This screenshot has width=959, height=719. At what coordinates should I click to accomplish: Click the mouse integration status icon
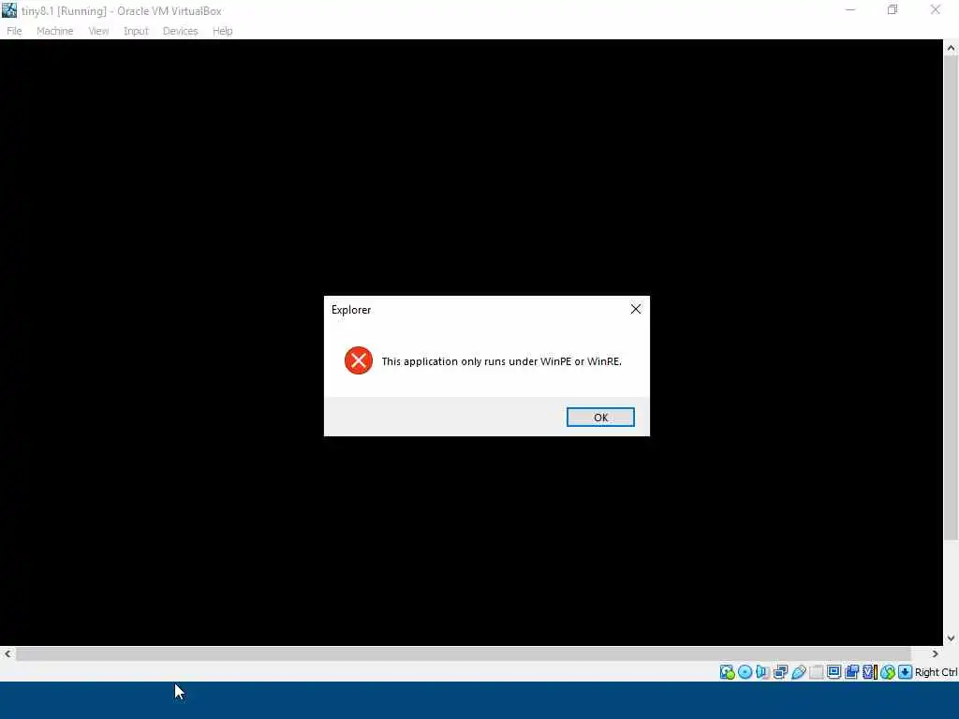point(888,672)
